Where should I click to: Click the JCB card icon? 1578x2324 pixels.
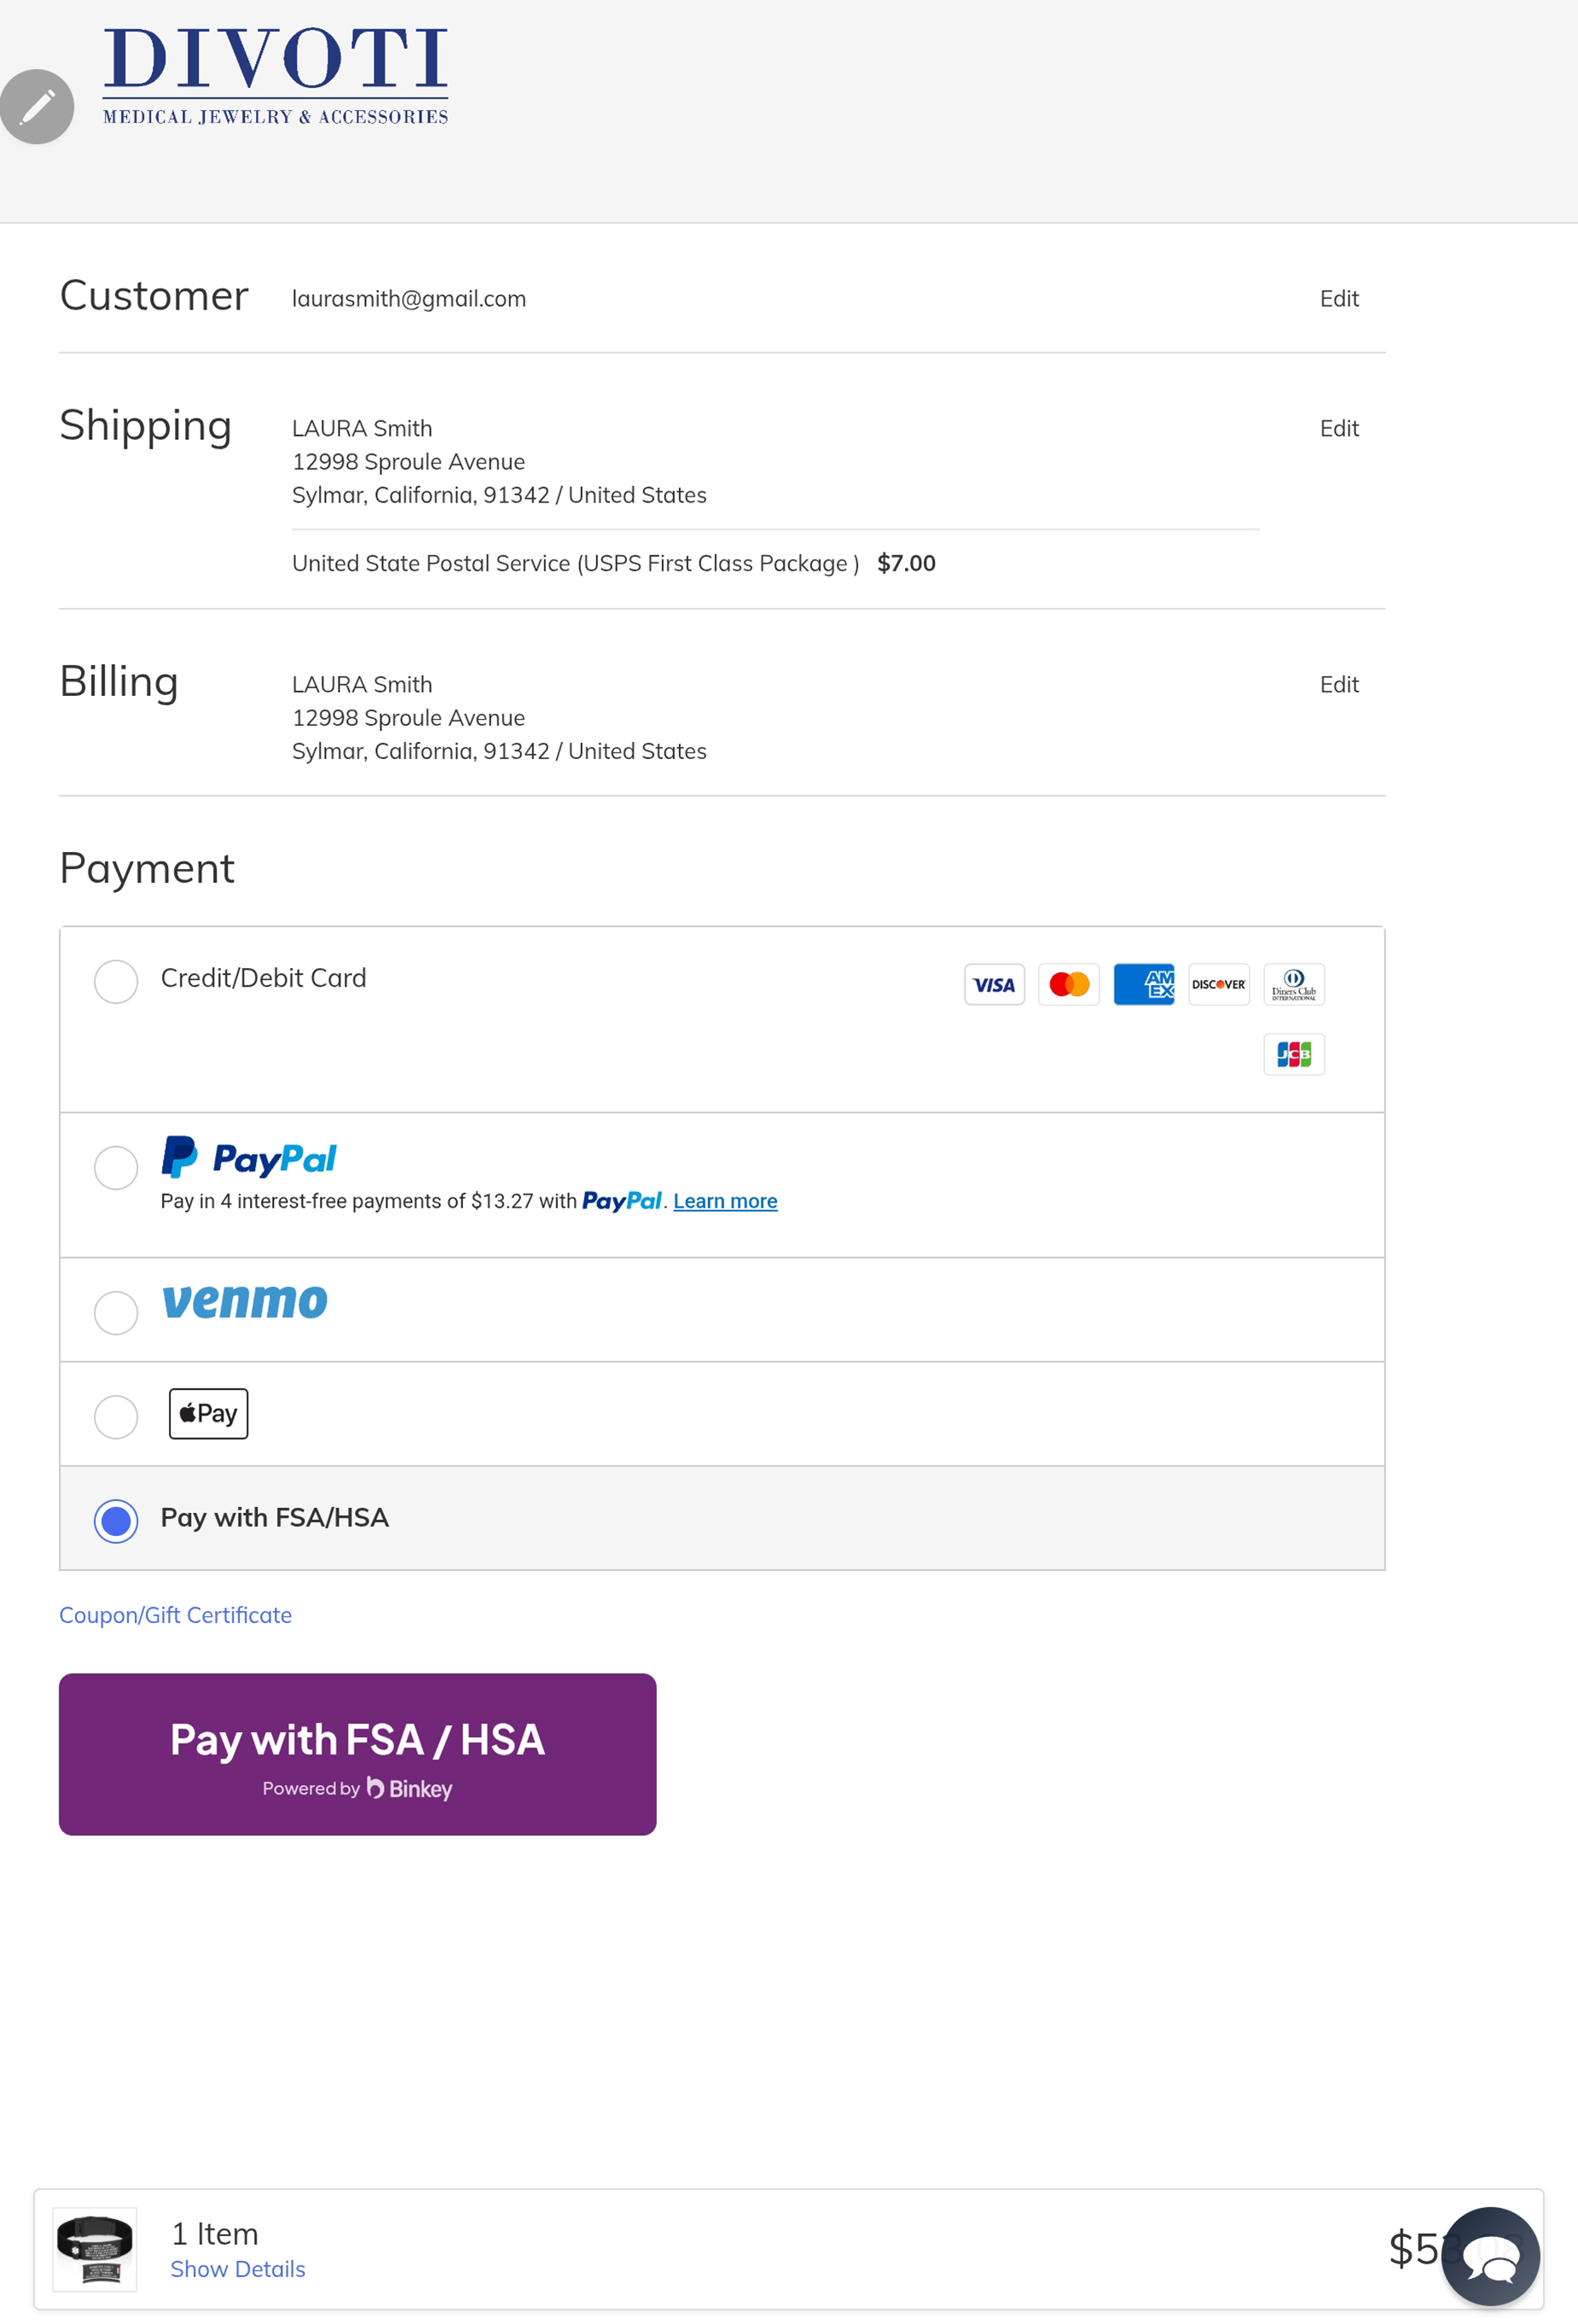click(1293, 1054)
